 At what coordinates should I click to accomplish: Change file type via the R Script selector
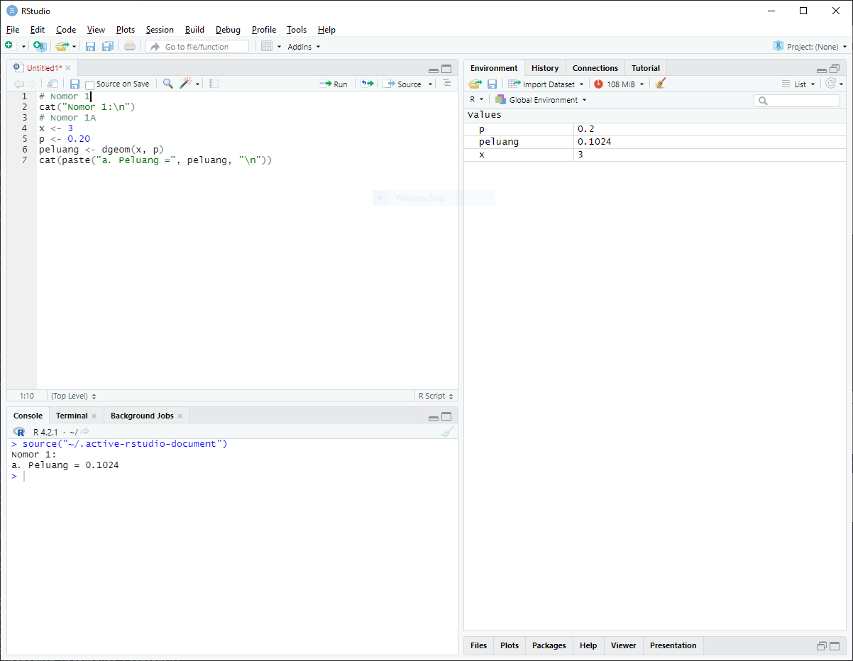436,396
